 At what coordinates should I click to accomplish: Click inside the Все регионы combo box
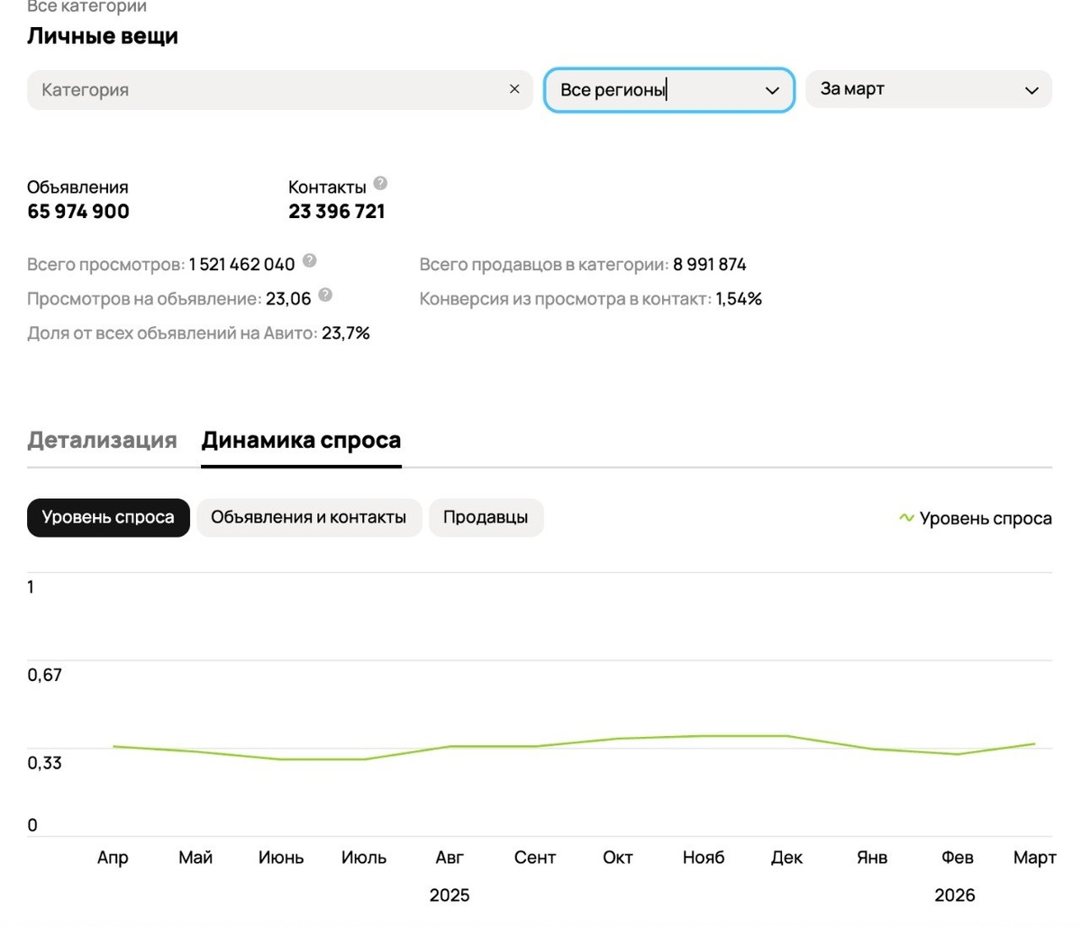[x=649, y=90]
